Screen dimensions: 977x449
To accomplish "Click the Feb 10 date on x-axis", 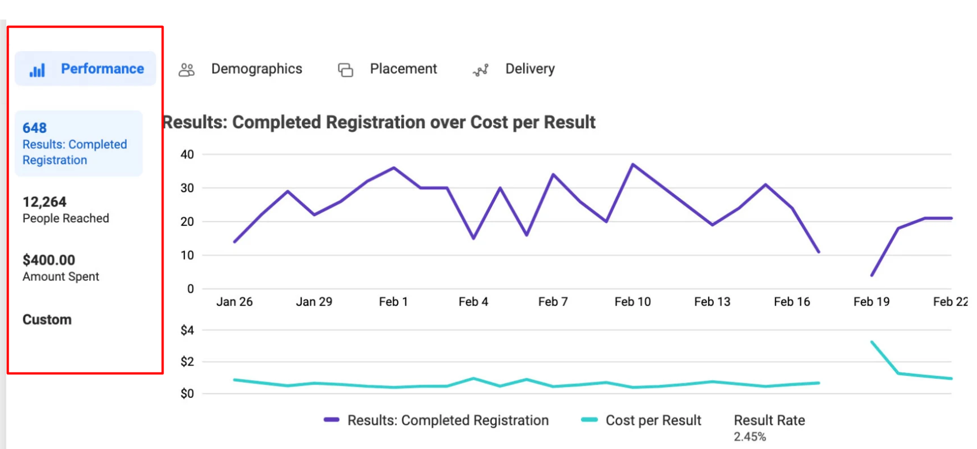I will 632,302.
